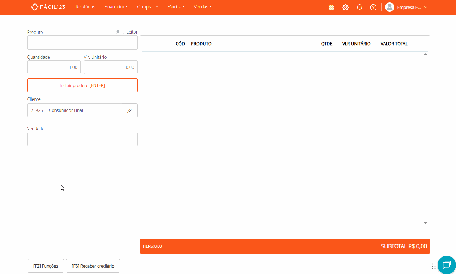The image size is (456, 274).
Task: Open settings gear icon
Action: pos(345,7)
